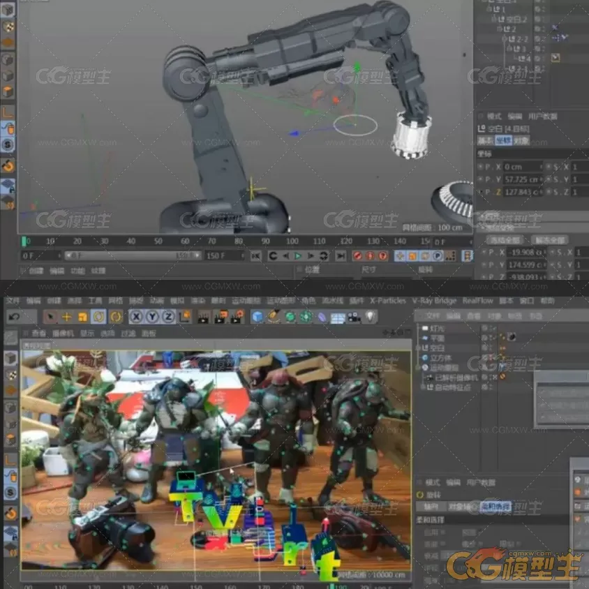
Task: Click P.Y field showing 57.725 cm
Action: coord(523,179)
